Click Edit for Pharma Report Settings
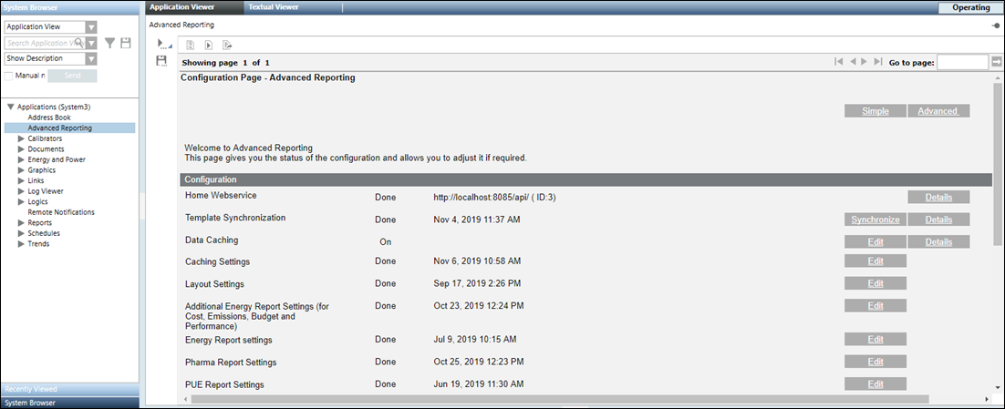1005x409 pixels. 875,362
